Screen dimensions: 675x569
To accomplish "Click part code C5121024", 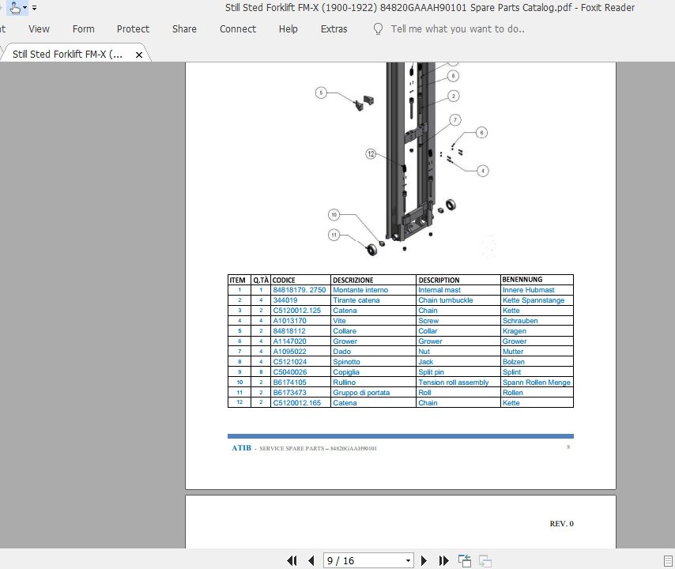I will click(x=290, y=362).
